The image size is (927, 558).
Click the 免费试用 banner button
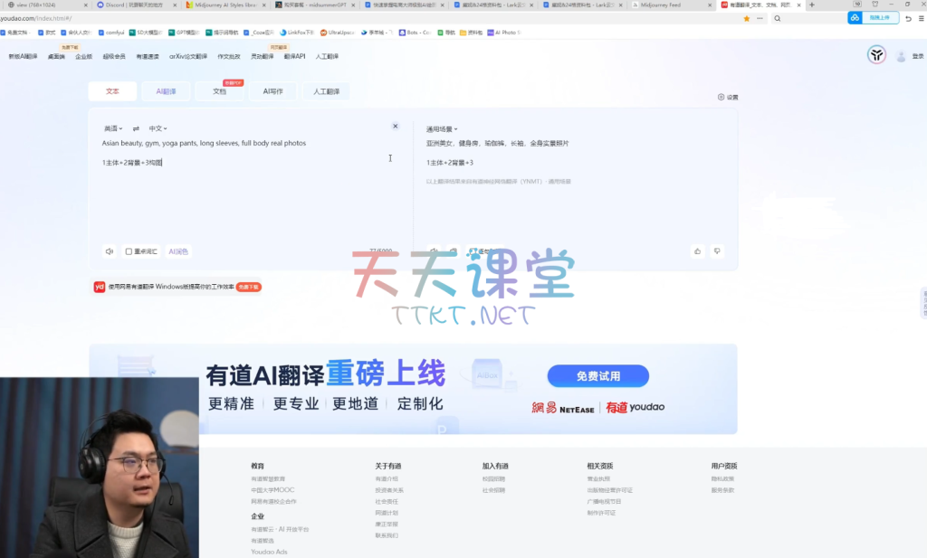[597, 375]
